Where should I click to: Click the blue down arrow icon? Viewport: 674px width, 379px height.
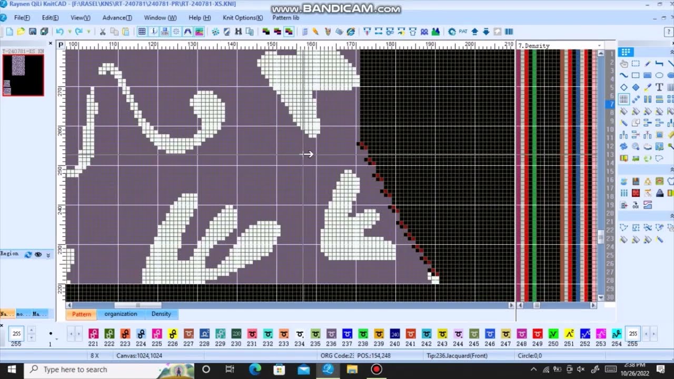[x=486, y=32]
